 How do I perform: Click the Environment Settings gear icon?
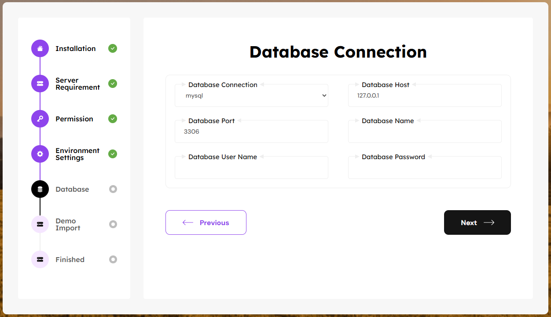(x=40, y=154)
